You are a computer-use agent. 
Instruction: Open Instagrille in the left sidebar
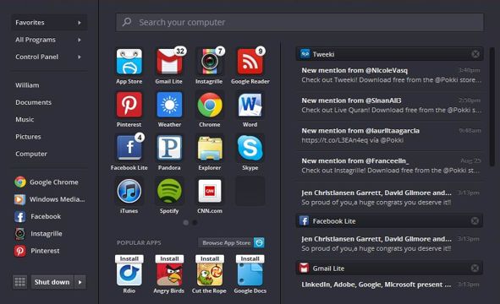tap(38, 234)
